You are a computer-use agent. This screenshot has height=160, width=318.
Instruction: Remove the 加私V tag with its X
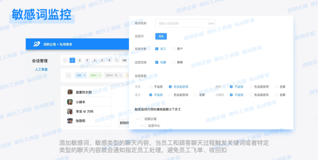[x=100, y=75]
